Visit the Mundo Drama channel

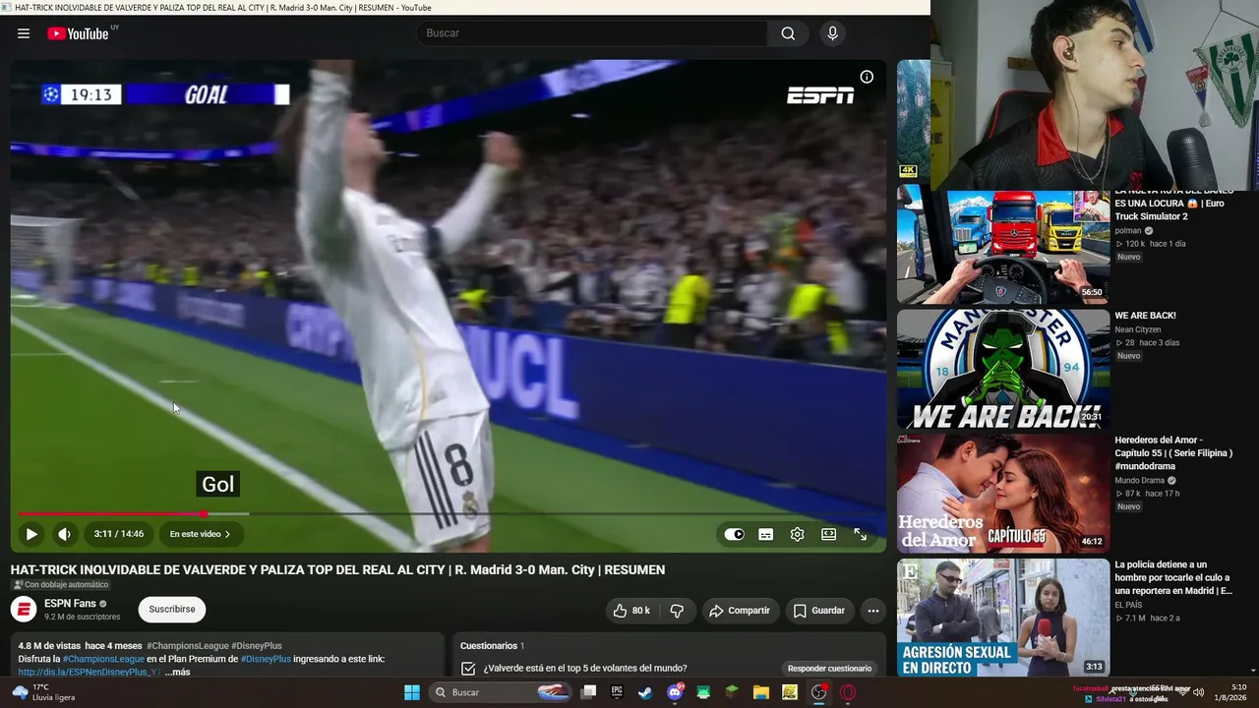1141,481
